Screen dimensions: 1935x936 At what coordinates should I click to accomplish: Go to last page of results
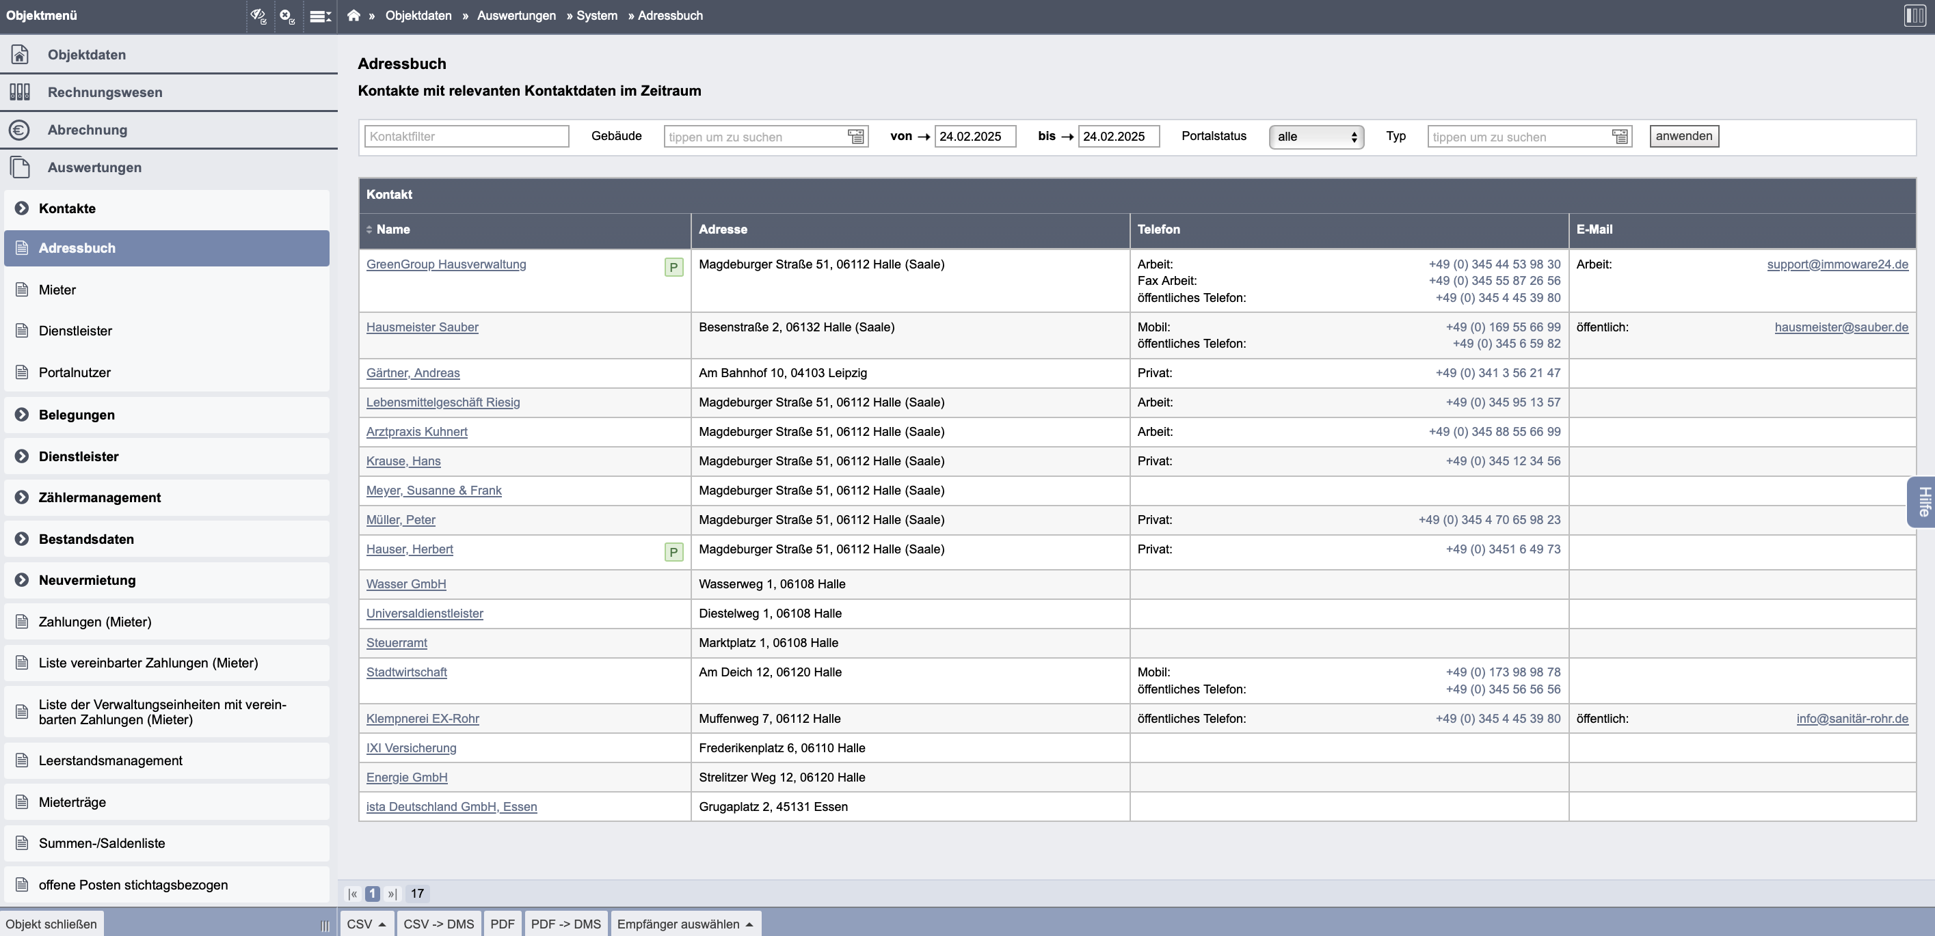click(x=391, y=894)
